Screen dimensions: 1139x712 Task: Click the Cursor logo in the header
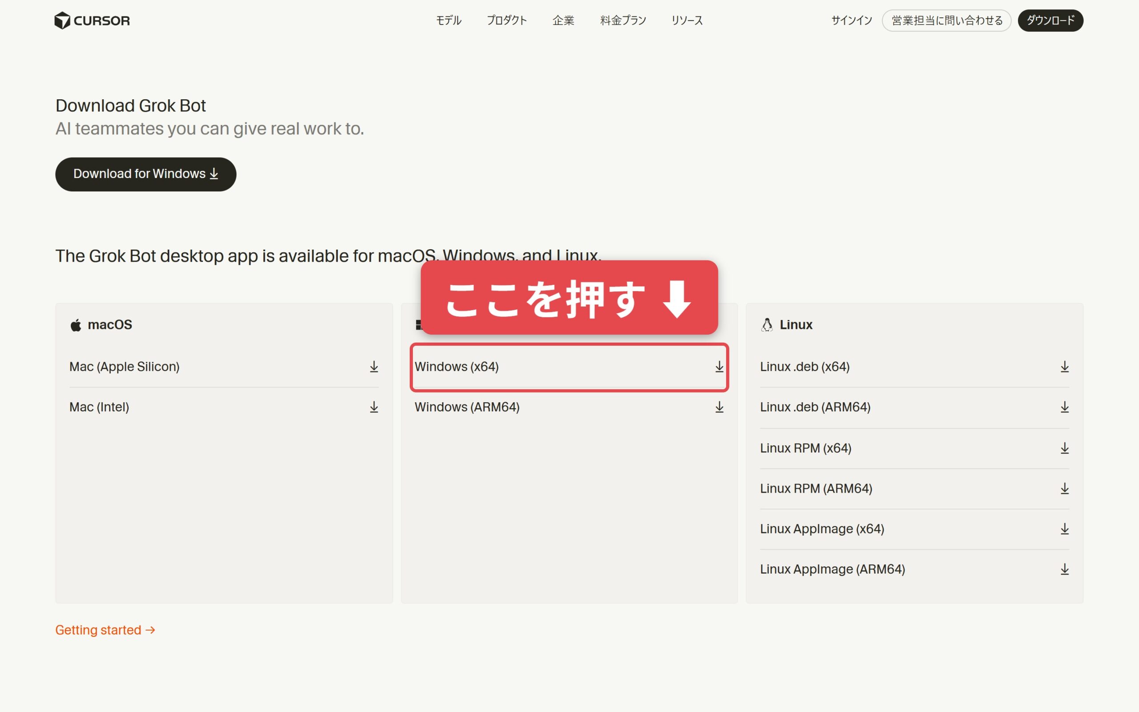[92, 20]
